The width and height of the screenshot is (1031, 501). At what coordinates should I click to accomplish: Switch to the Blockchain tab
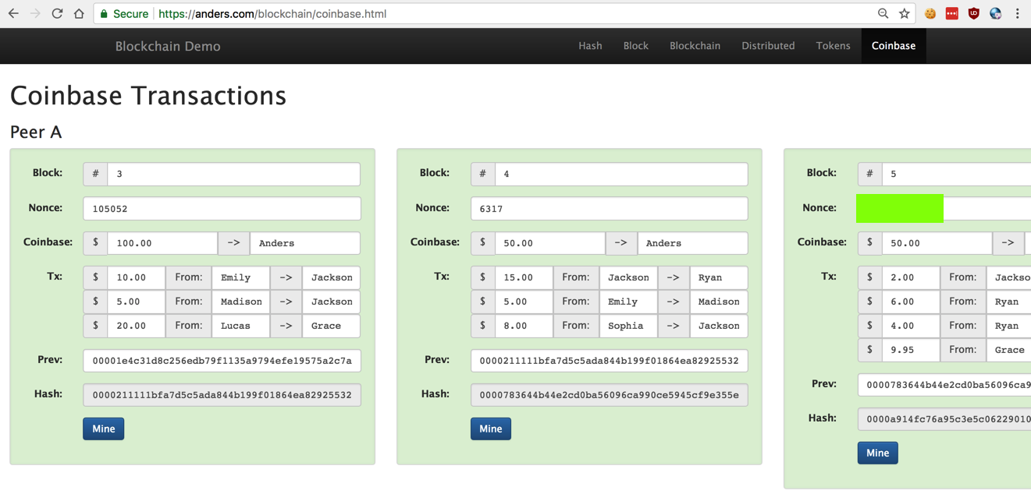(x=695, y=46)
